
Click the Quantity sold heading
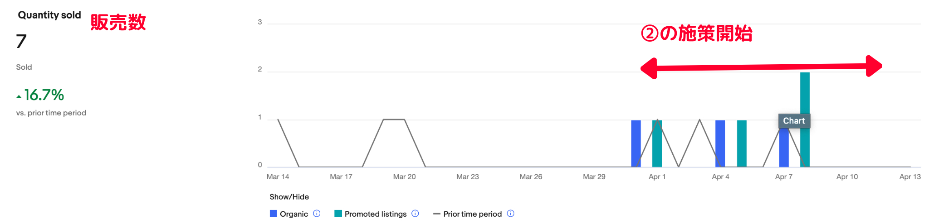click(49, 15)
